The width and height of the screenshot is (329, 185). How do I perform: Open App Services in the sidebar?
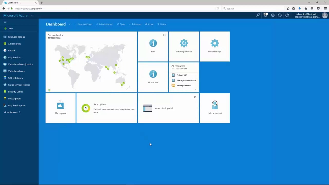coord(14,57)
